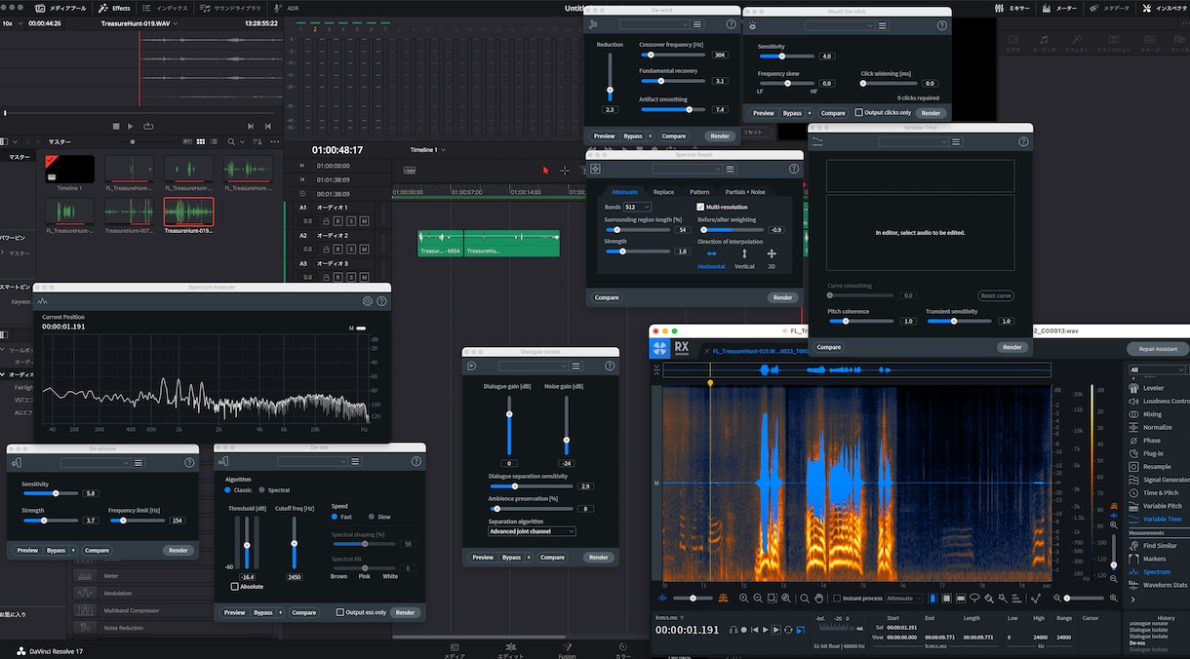Open the Effects panel in DaVinci Resolve
Screen dimensions: 1190x659
(114, 8)
